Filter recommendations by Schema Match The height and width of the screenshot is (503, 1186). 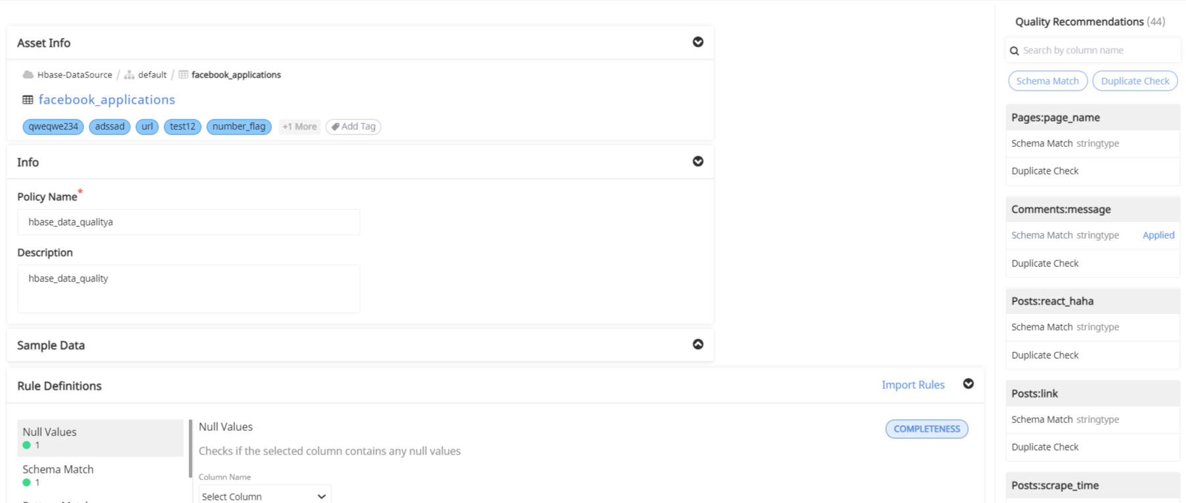click(1047, 81)
